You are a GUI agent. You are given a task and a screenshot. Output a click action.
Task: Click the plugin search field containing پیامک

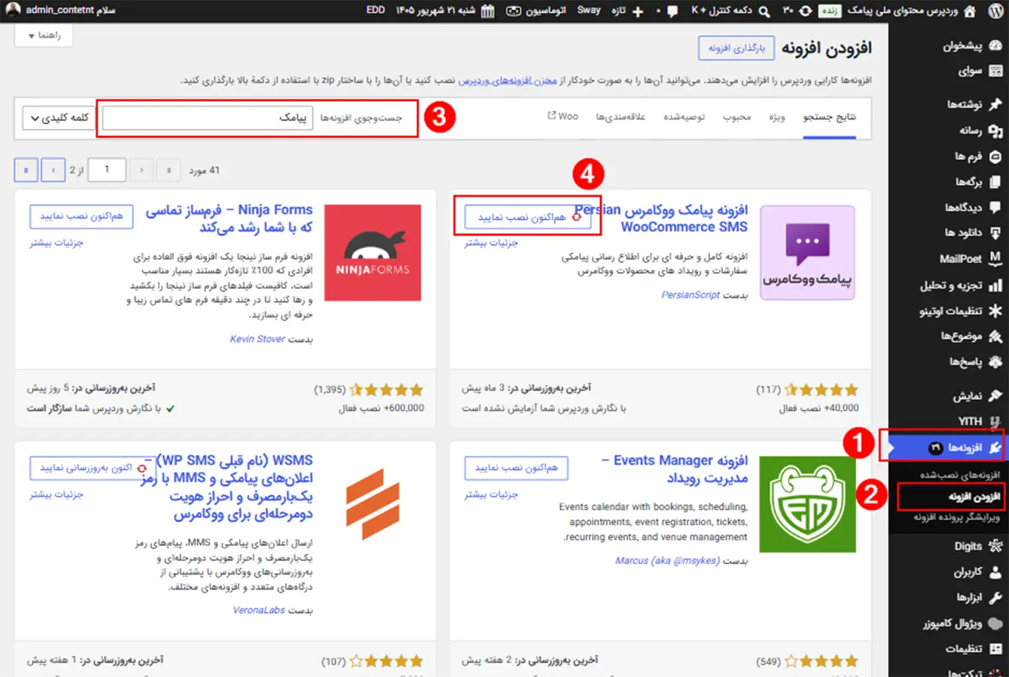pos(207,118)
